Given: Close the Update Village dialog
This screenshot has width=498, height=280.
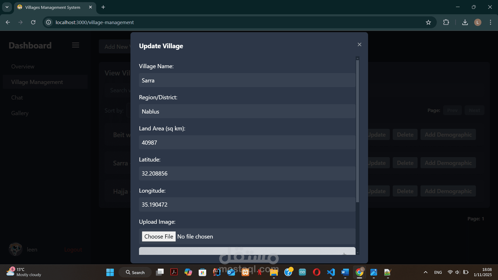Looking at the screenshot, I should pyautogui.click(x=359, y=45).
